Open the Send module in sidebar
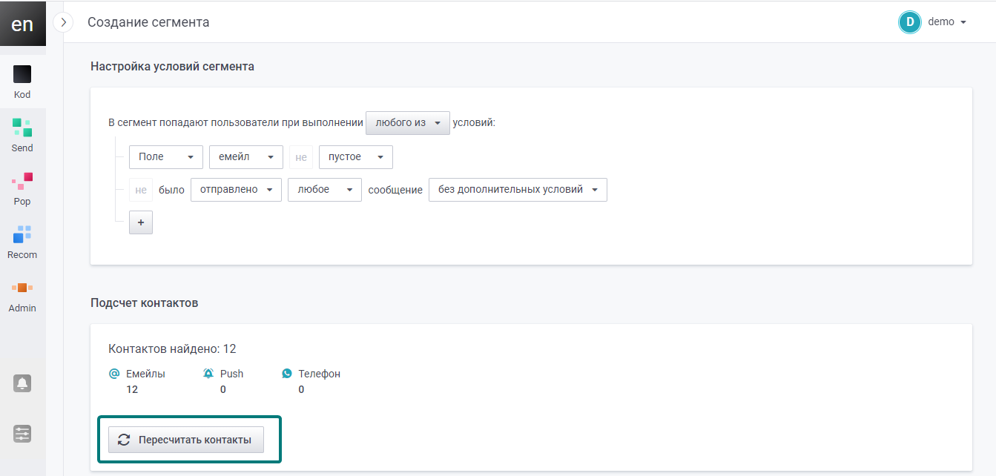The height and width of the screenshot is (476, 996). tap(22, 135)
